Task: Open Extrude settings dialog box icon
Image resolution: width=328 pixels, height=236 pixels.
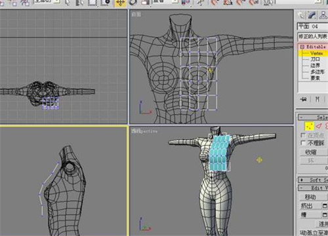Action: tap(325, 206)
